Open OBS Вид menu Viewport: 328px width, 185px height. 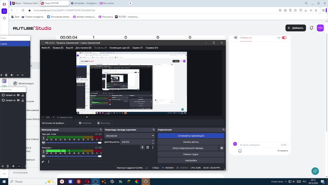pos(69,48)
